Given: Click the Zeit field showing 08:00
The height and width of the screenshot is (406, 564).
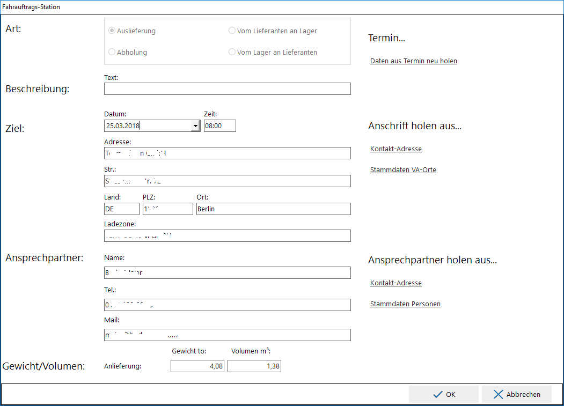Looking at the screenshot, I should (x=220, y=126).
